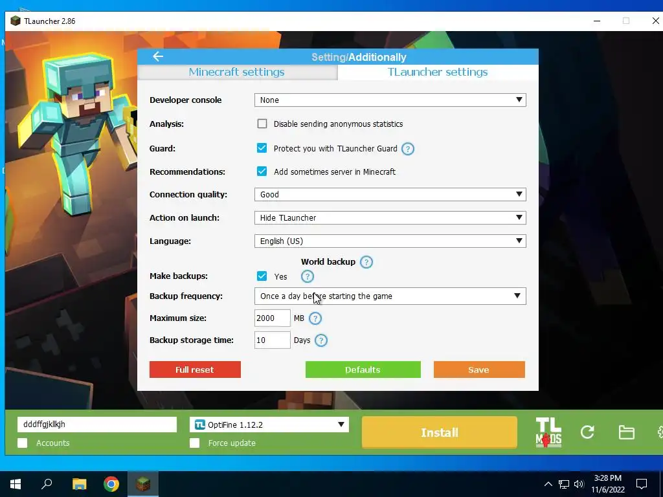Open network tray icon
This screenshot has width=663, height=497.
[x=564, y=484]
